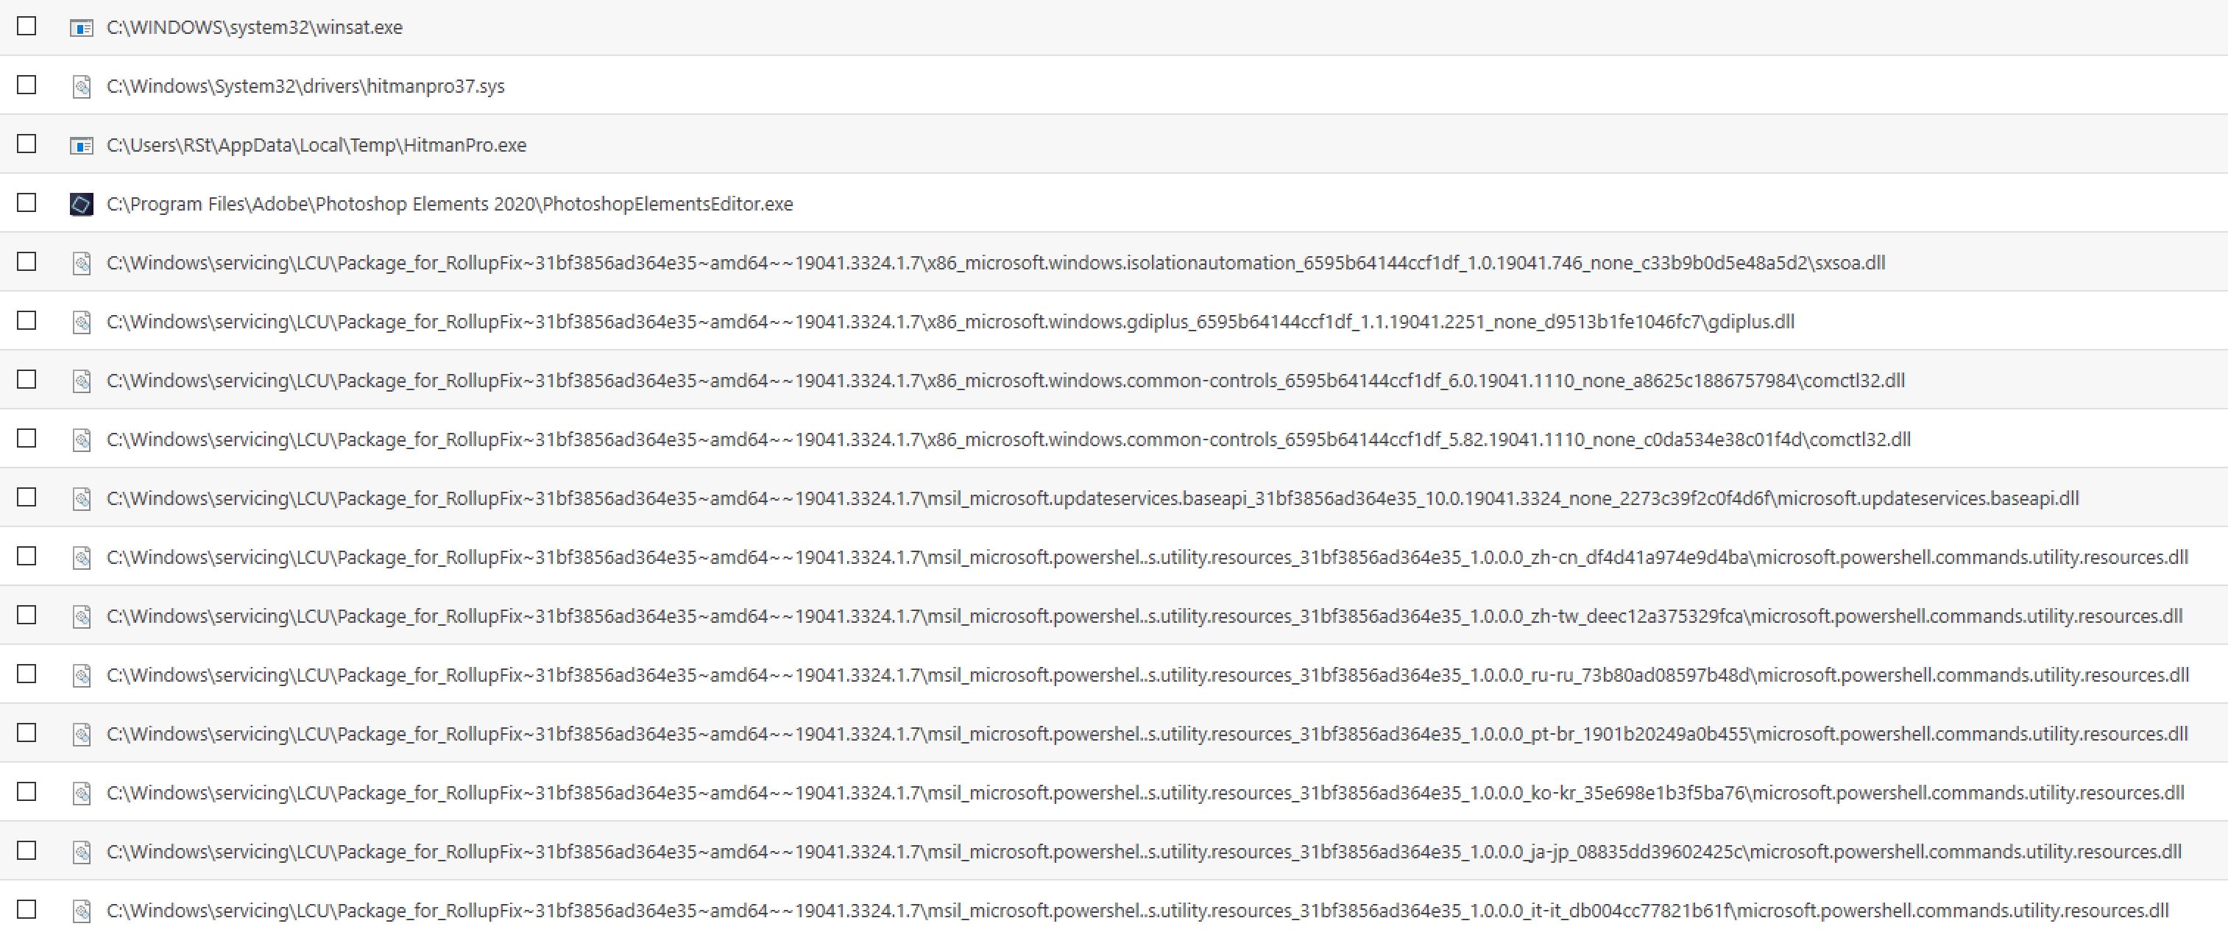The height and width of the screenshot is (932, 2228).
Task: Click the HitmanPro.exe application icon
Action: click(x=81, y=145)
